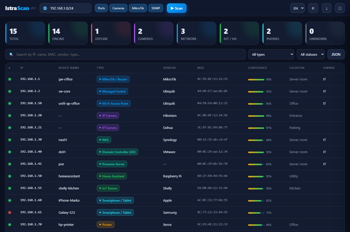This screenshot has height=232, width=350.
Task: Click the Managed Switch type badge
Action: tap(112, 92)
